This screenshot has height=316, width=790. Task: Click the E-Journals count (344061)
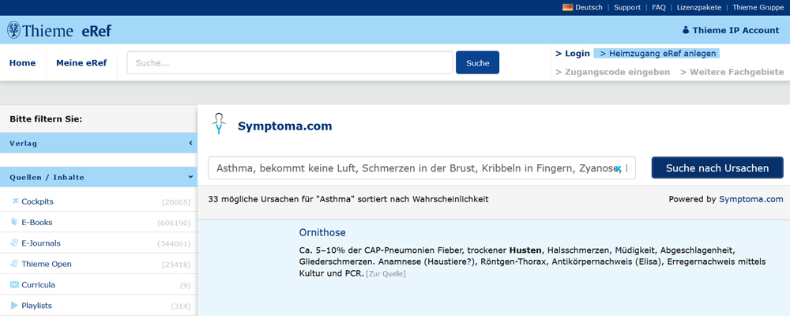pos(174,243)
